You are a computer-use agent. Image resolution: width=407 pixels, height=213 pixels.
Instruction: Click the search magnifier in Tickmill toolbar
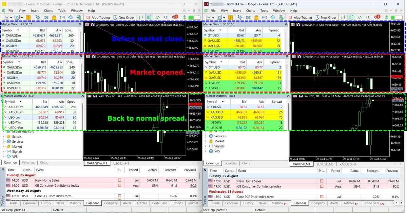coord(368,17)
